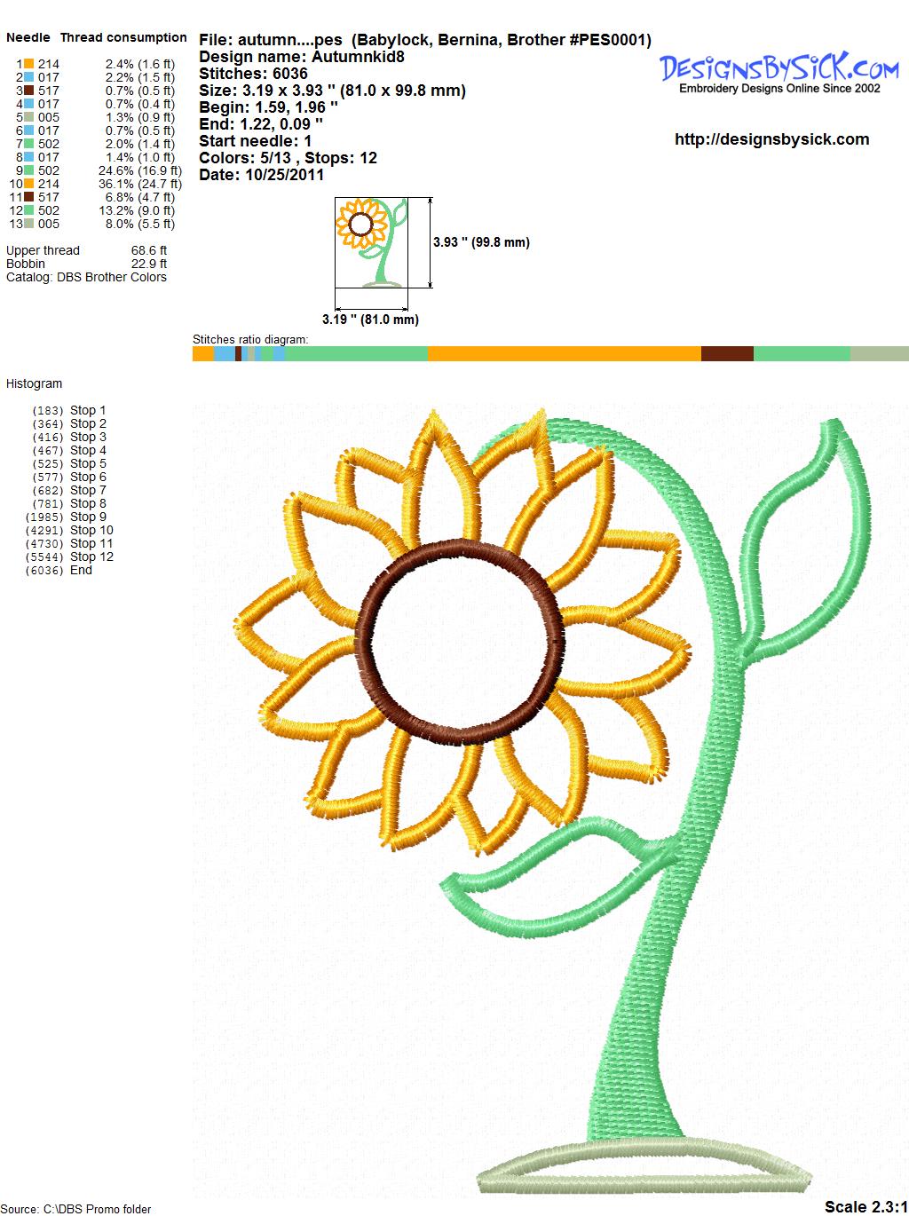Click the beige base of the sunflower stem
The width and height of the screenshot is (909, 1216).
pos(645,1171)
